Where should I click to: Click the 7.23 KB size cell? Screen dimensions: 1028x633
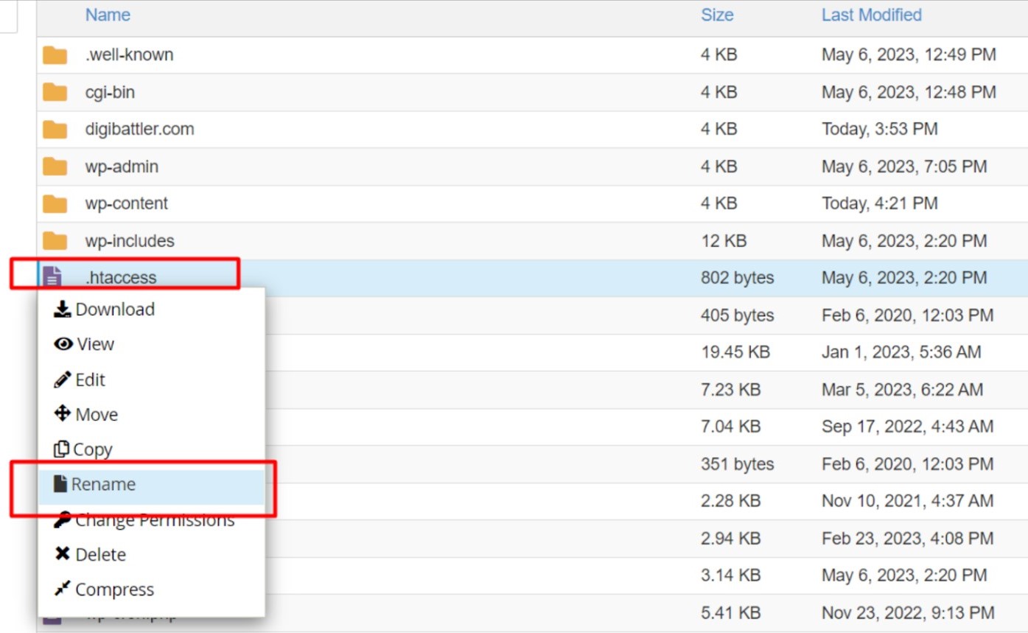(730, 389)
